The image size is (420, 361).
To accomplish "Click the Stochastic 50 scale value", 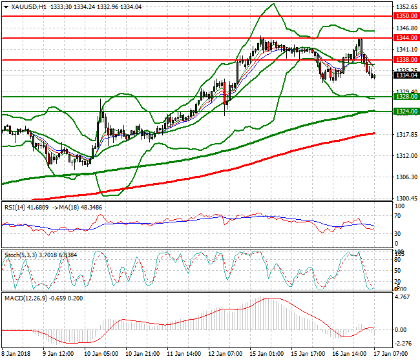I will pos(397,270).
